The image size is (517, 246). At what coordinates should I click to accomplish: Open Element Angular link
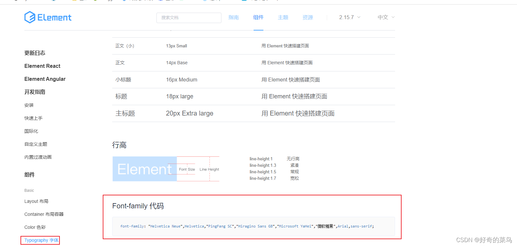[45, 79]
